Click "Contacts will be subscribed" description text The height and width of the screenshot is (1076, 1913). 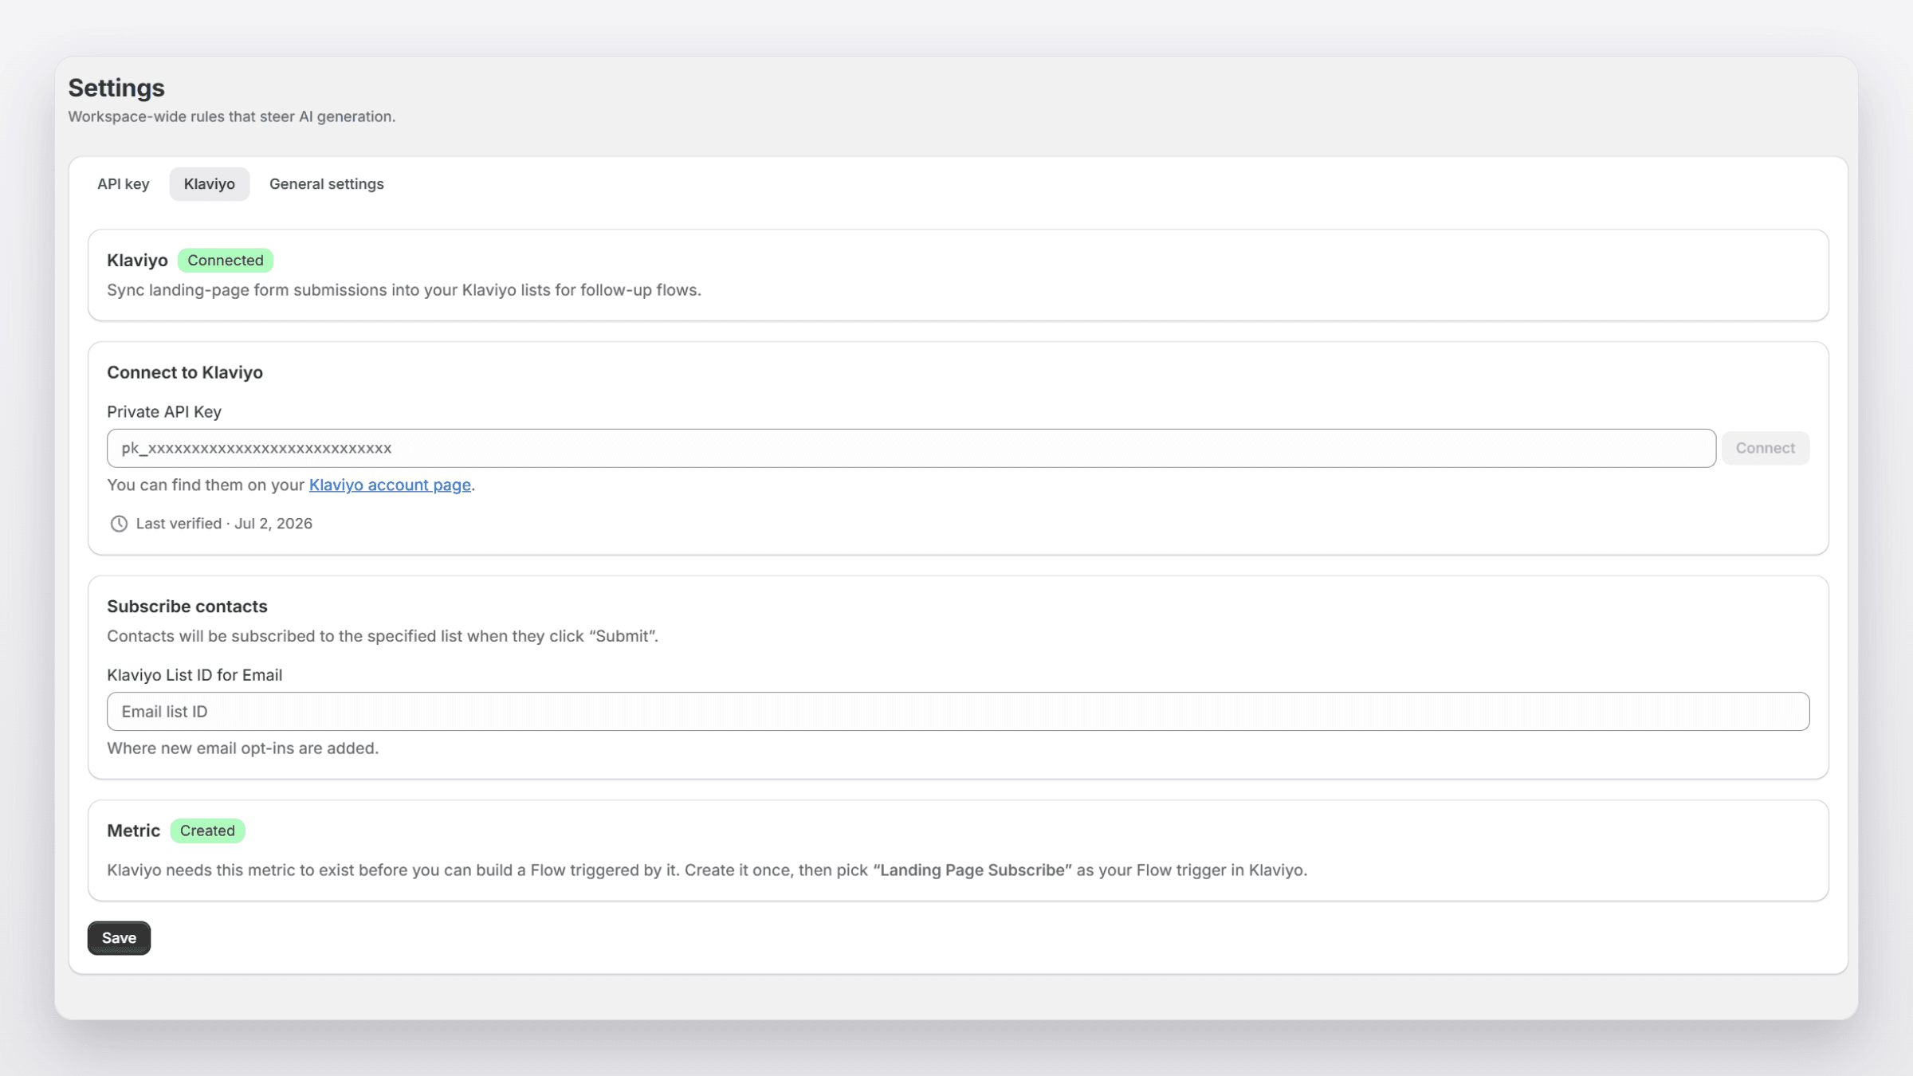(x=383, y=636)
